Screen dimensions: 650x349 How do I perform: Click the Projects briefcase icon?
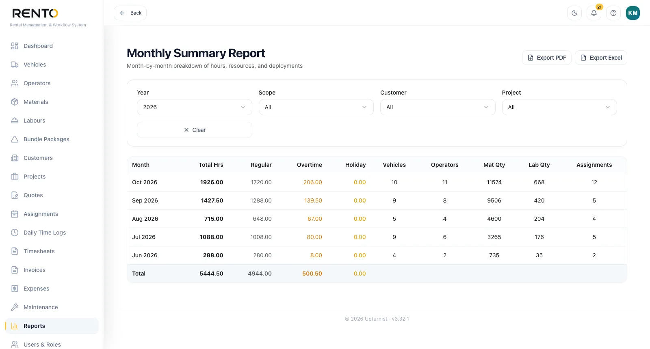coord(15,177)
